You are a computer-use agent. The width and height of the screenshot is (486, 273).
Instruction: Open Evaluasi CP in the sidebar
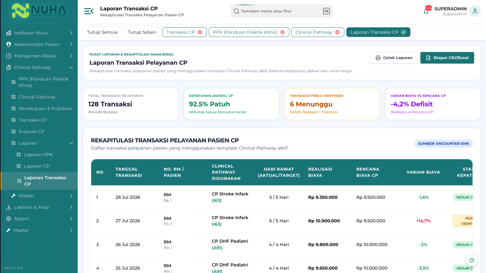[x=31, y=132]
